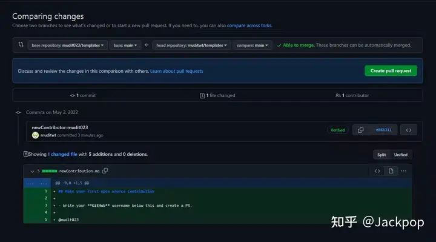The image size is (436, 242).
Task: Click the muditwt author name
Action: pyautogui.click(x=48, y=135)
